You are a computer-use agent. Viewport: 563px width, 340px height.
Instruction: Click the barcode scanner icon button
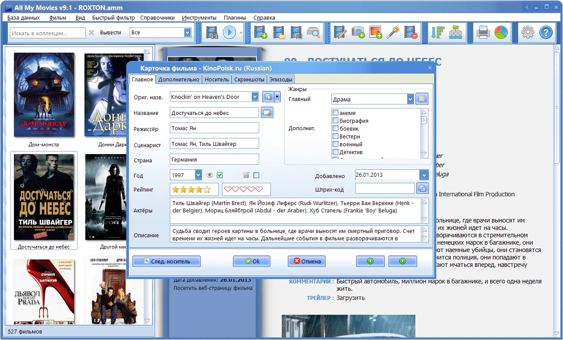[422, 189]
